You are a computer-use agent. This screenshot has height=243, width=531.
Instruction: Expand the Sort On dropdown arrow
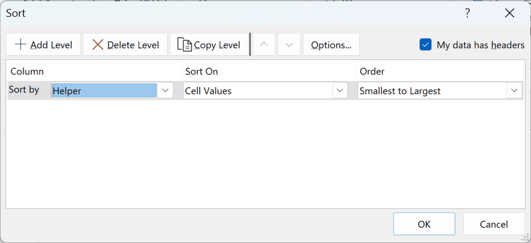pos(340,91)
